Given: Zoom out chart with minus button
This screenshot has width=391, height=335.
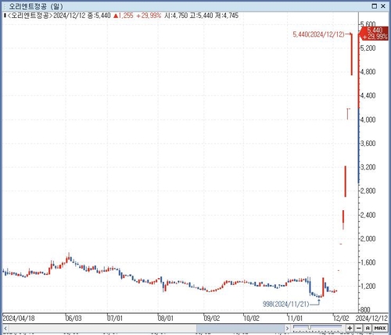Looking at the screenshot, I should click(x=359, y=328).
